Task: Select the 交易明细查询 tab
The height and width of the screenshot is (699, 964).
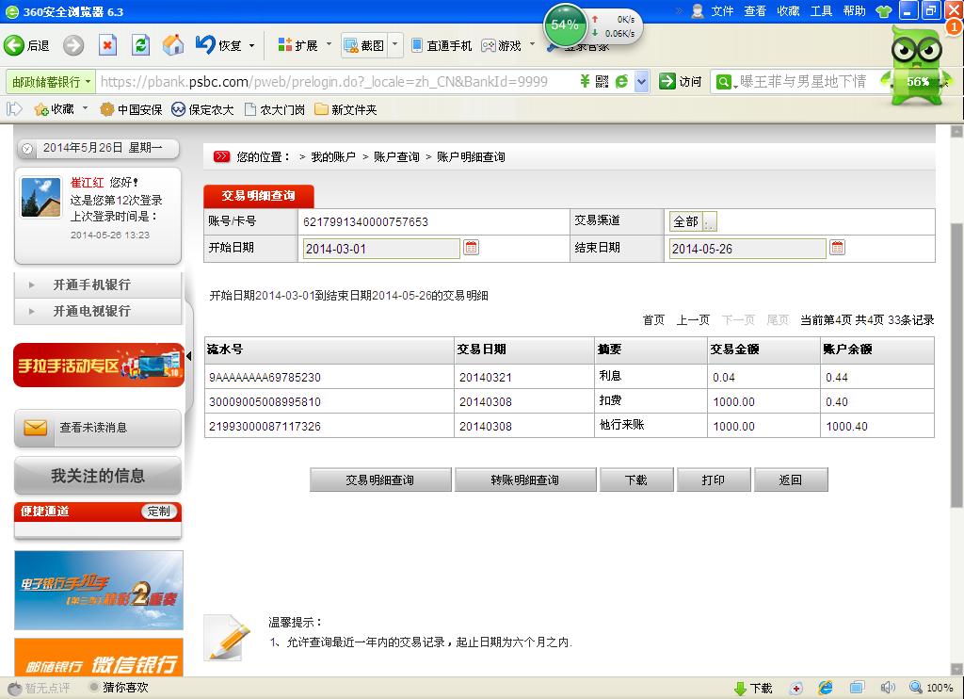Action: coord(258,196)
